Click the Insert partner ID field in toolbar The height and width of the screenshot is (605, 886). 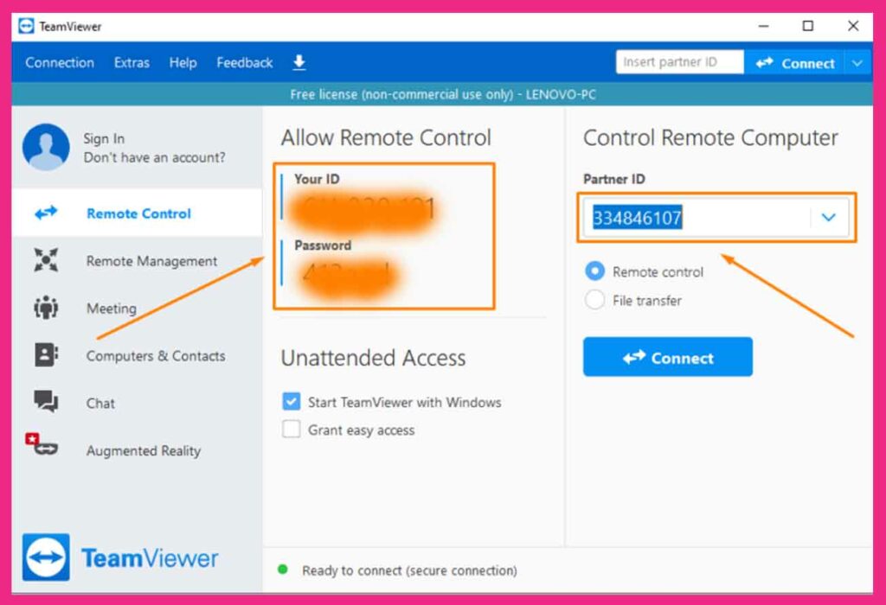[679, 61]
